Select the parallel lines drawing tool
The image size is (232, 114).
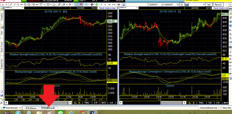[14, 5]
